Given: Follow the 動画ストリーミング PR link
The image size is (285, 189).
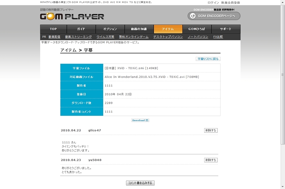Looking at the screenshot, I should tap(78, 37).
